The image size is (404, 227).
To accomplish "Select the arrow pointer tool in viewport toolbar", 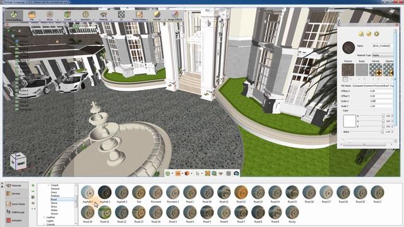I will point(198,173).
